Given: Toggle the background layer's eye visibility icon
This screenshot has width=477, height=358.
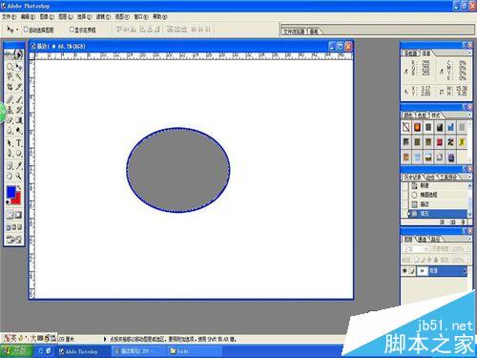Looking at the screenshot, I should 404,271.
